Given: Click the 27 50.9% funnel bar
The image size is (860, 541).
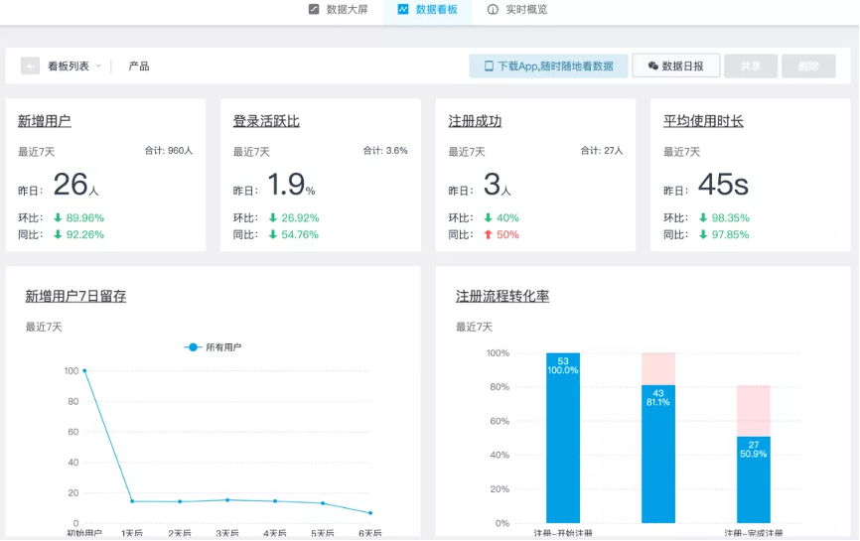Looking at the screenshot, I should point(754,479).
